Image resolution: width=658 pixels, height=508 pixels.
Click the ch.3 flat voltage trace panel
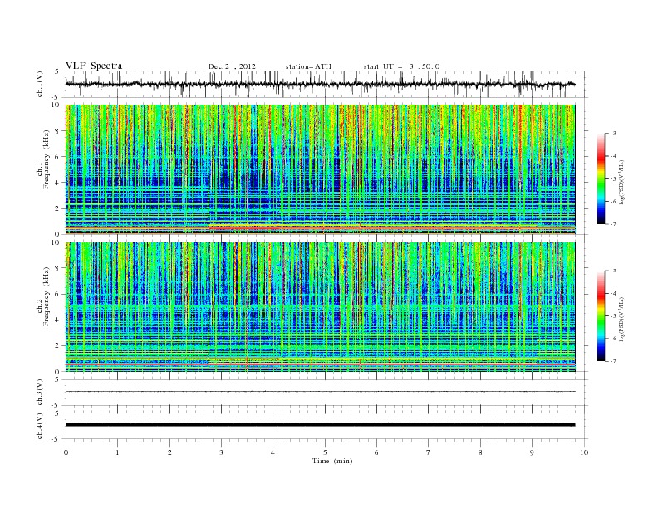[x=327, y=393]
